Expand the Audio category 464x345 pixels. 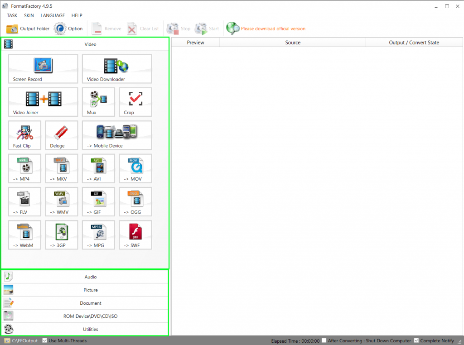click(85, 277)
